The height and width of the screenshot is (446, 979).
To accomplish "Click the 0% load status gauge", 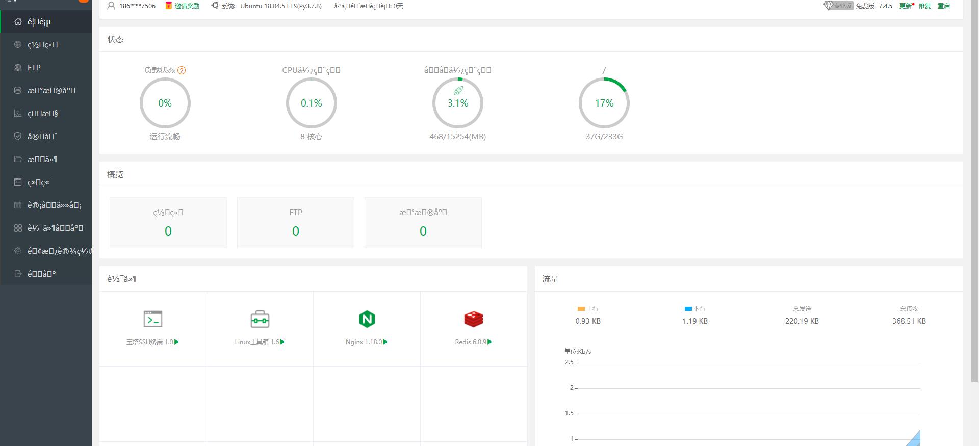I will [165, 103].
